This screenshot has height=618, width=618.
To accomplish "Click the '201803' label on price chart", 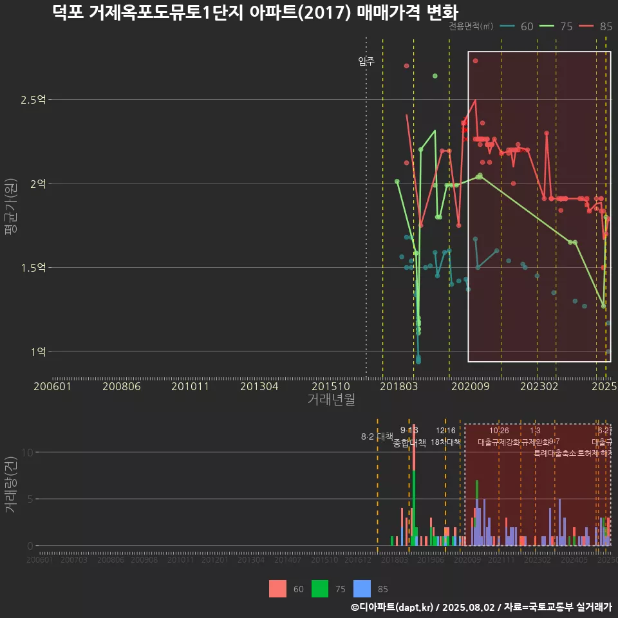I will [399, 386].
